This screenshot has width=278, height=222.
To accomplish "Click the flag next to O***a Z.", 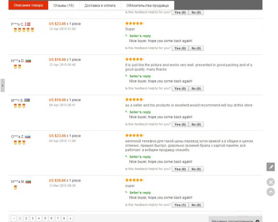I will (28, 137).
